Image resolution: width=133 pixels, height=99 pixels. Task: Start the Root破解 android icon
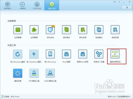click(x=66, y=54)
